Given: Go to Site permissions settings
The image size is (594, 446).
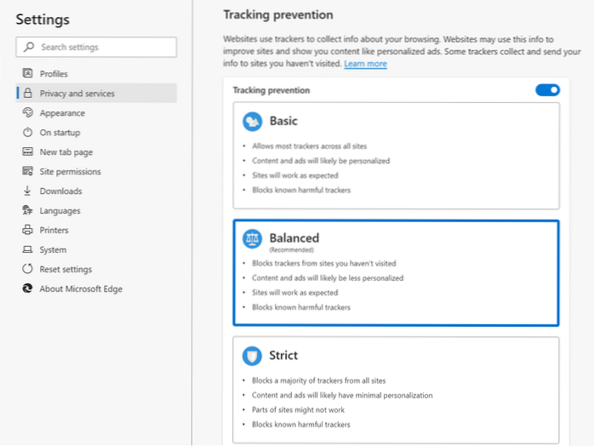Looking at the screenshot, I should [x=70, y=172].
